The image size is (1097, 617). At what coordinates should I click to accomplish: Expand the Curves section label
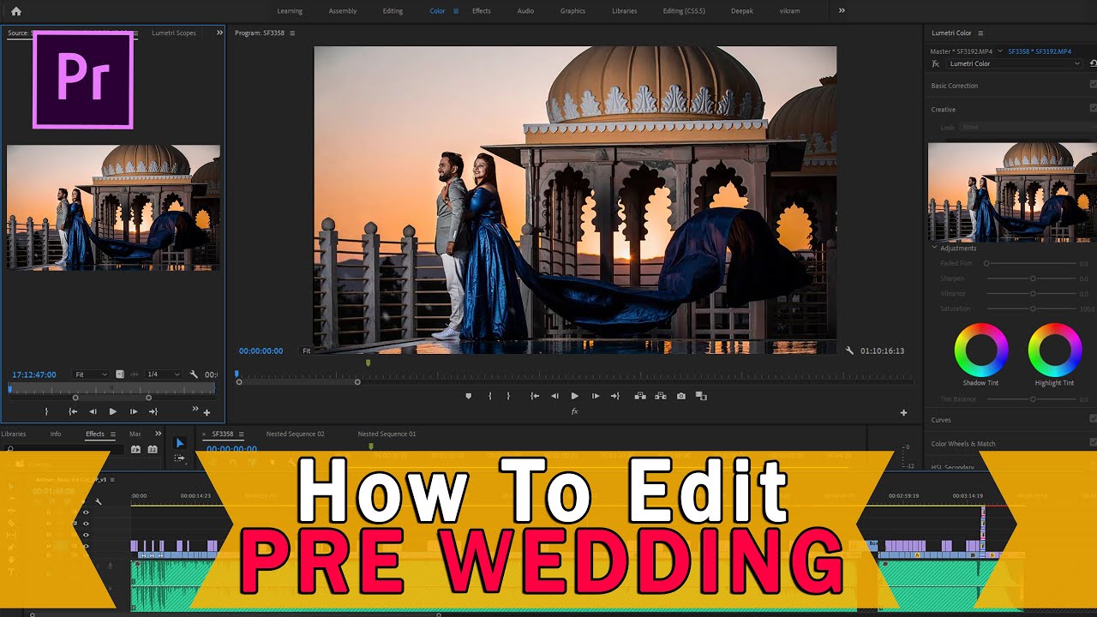(x=941, y=420)
